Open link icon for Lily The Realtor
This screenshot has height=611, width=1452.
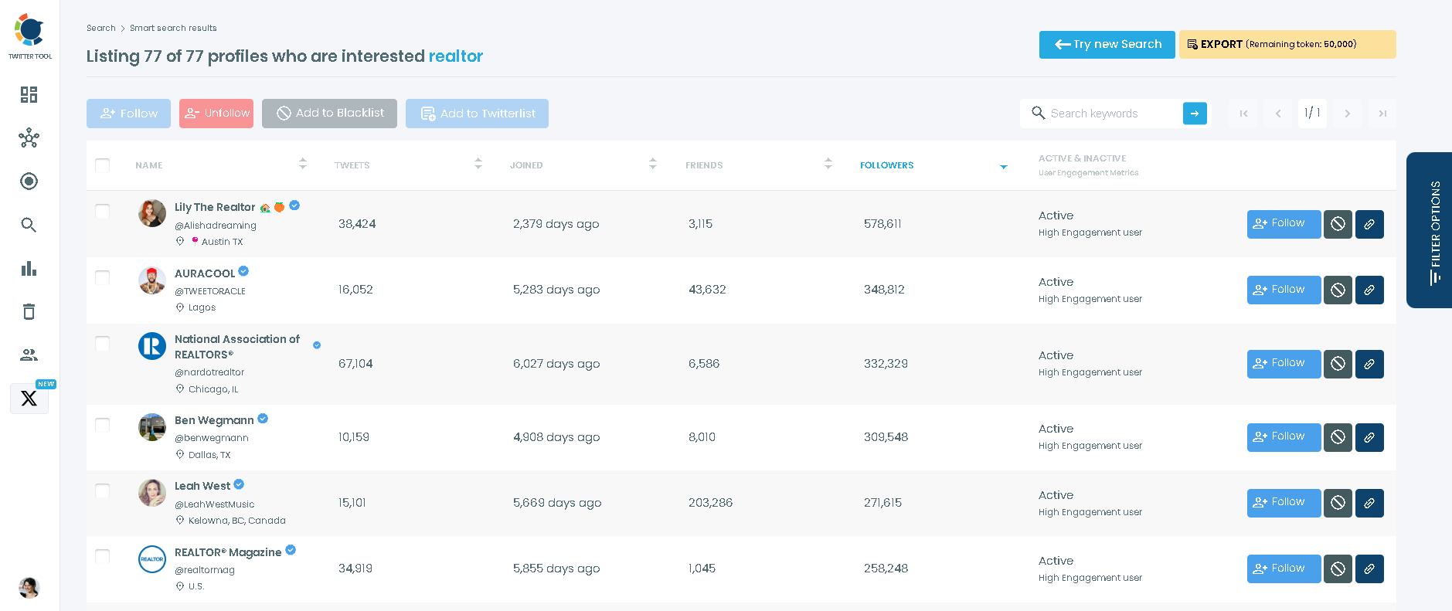click(x=1369, y=224)
